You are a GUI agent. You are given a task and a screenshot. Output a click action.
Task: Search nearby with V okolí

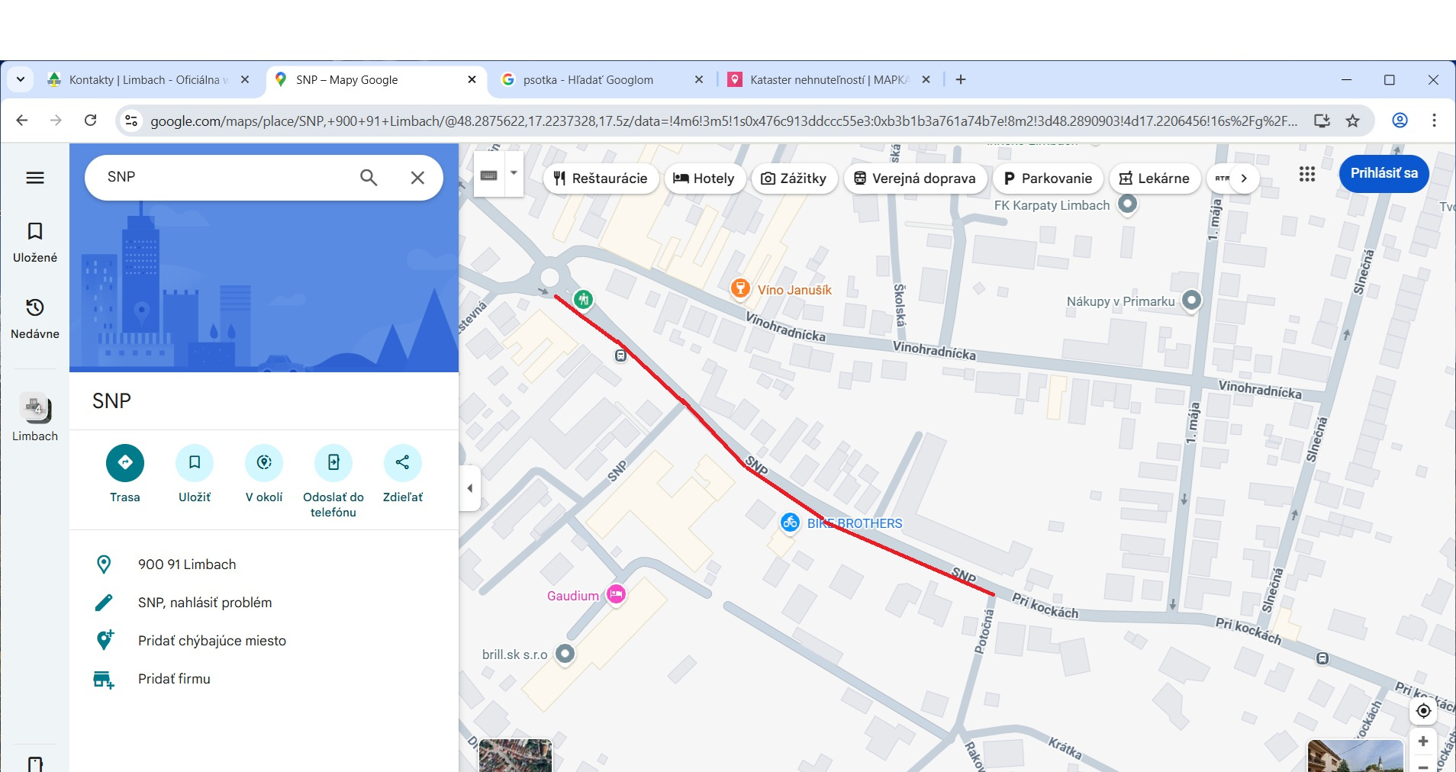click(264, 463)
